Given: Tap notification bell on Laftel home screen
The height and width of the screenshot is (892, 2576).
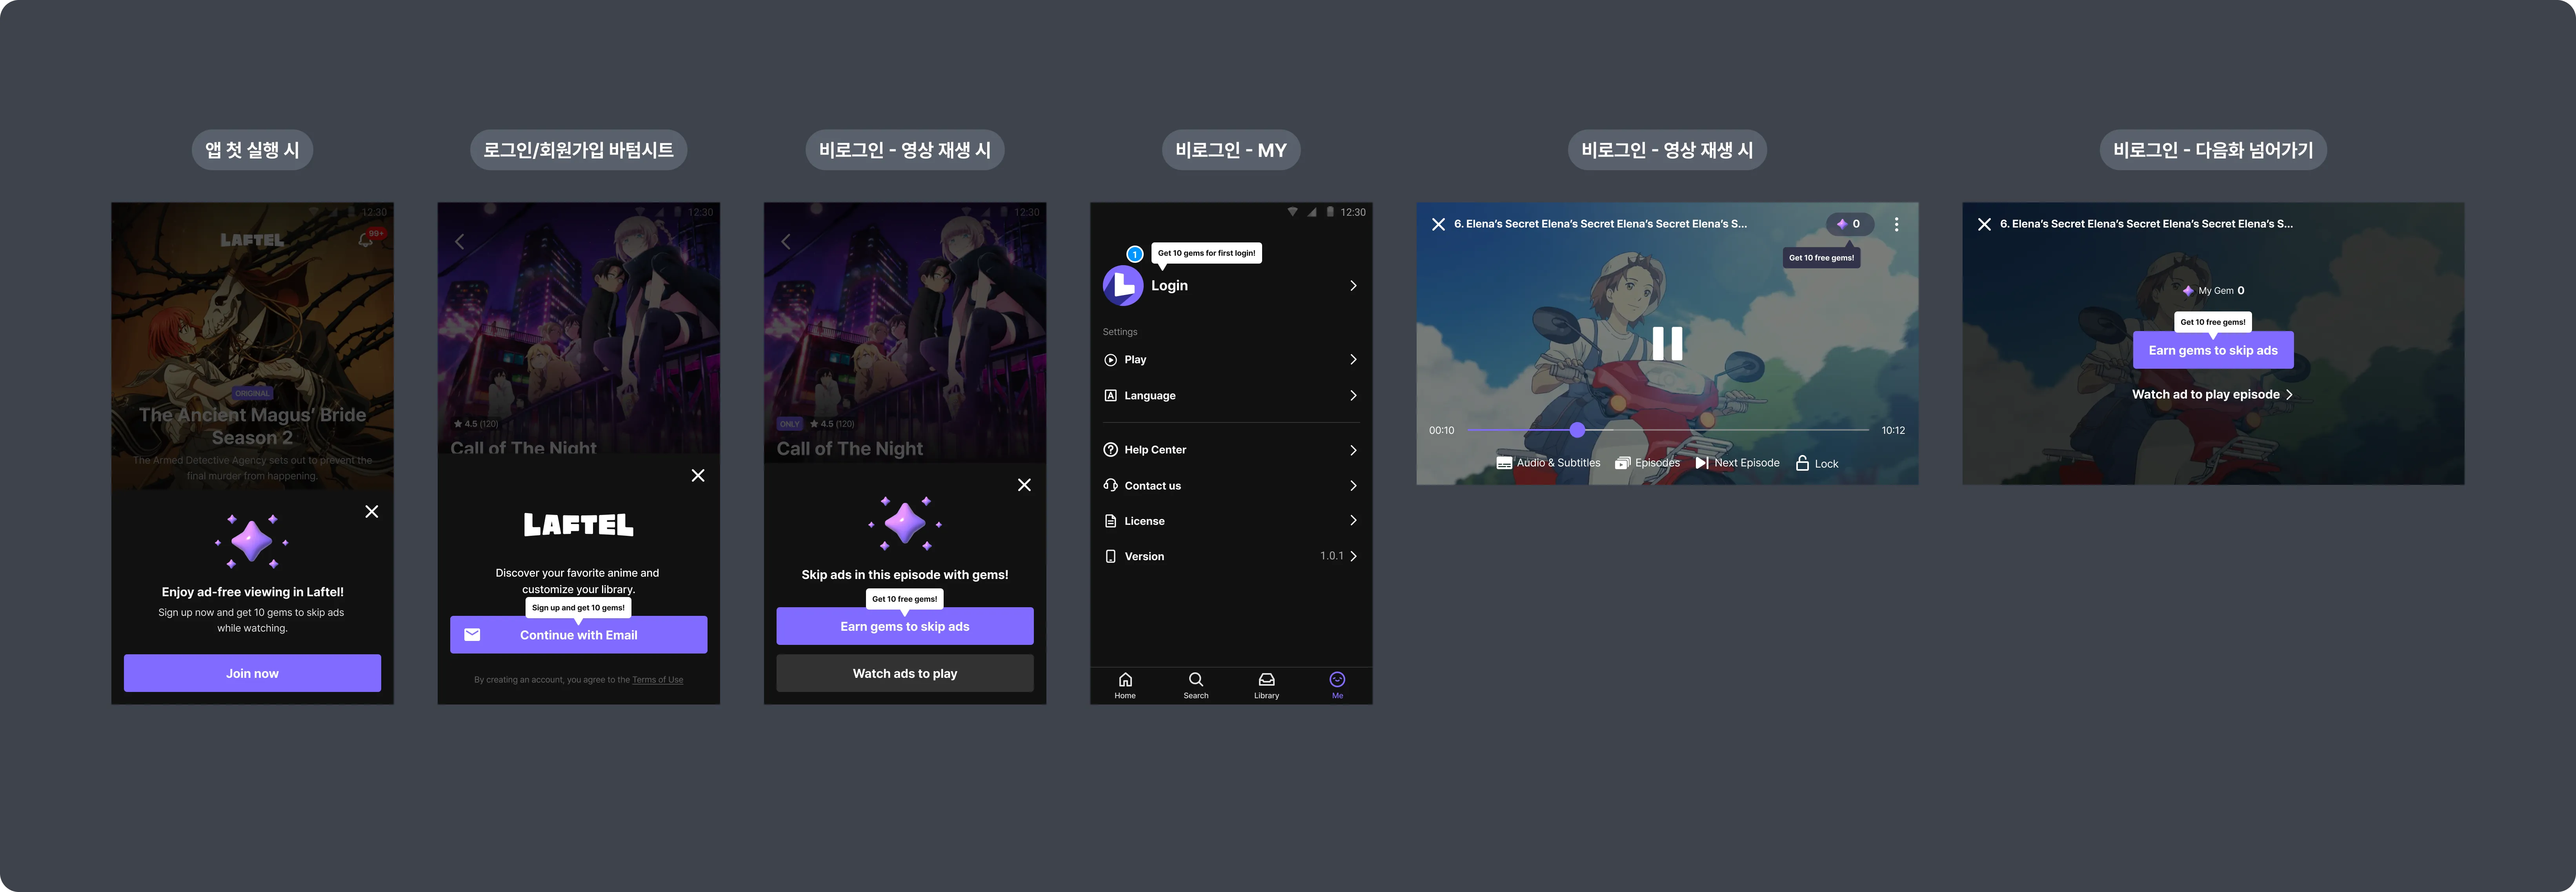Looking at the screenshot, I should (366, 240).
